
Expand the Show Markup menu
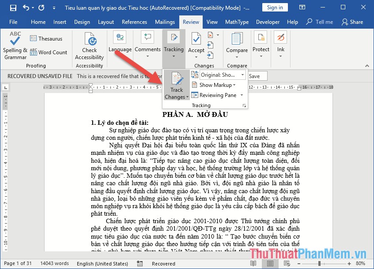pos(214,85)
